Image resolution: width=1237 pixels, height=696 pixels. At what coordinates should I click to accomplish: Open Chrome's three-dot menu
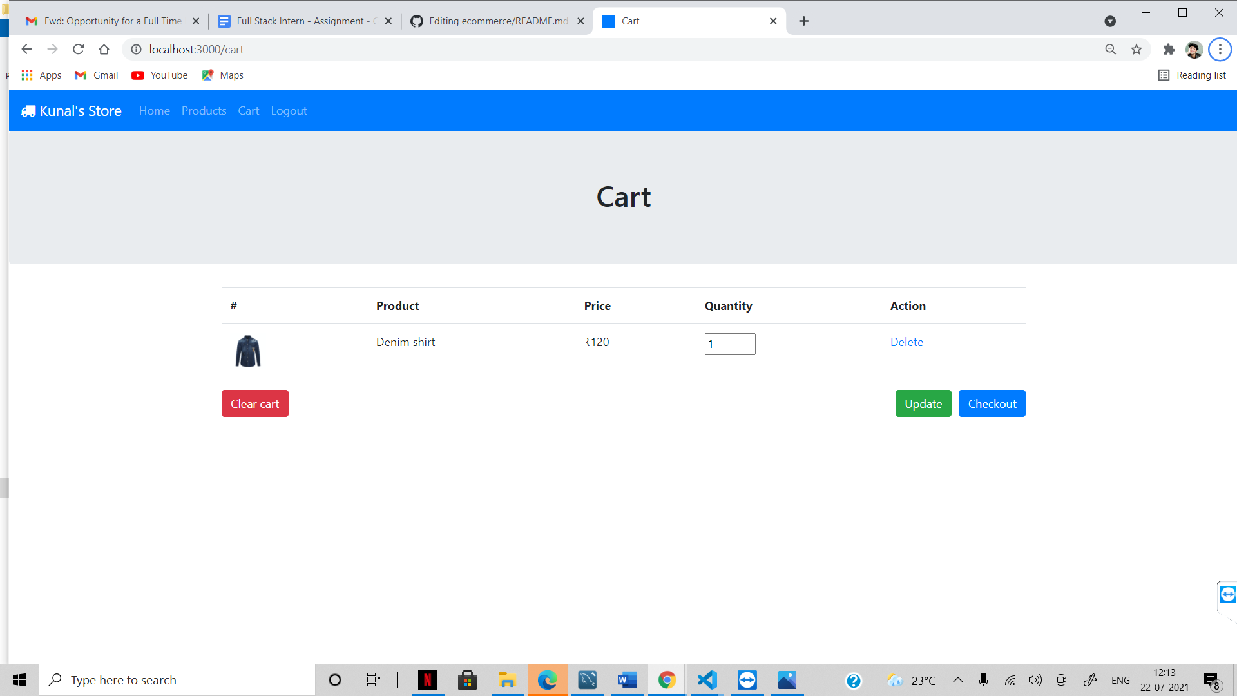(1220, 49)
